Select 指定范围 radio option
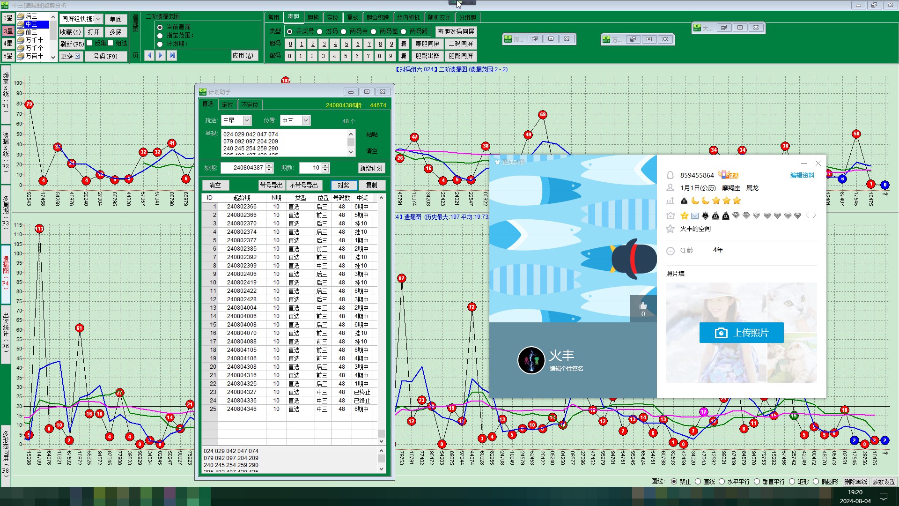The image size is (899, 506). coord(160,36)
